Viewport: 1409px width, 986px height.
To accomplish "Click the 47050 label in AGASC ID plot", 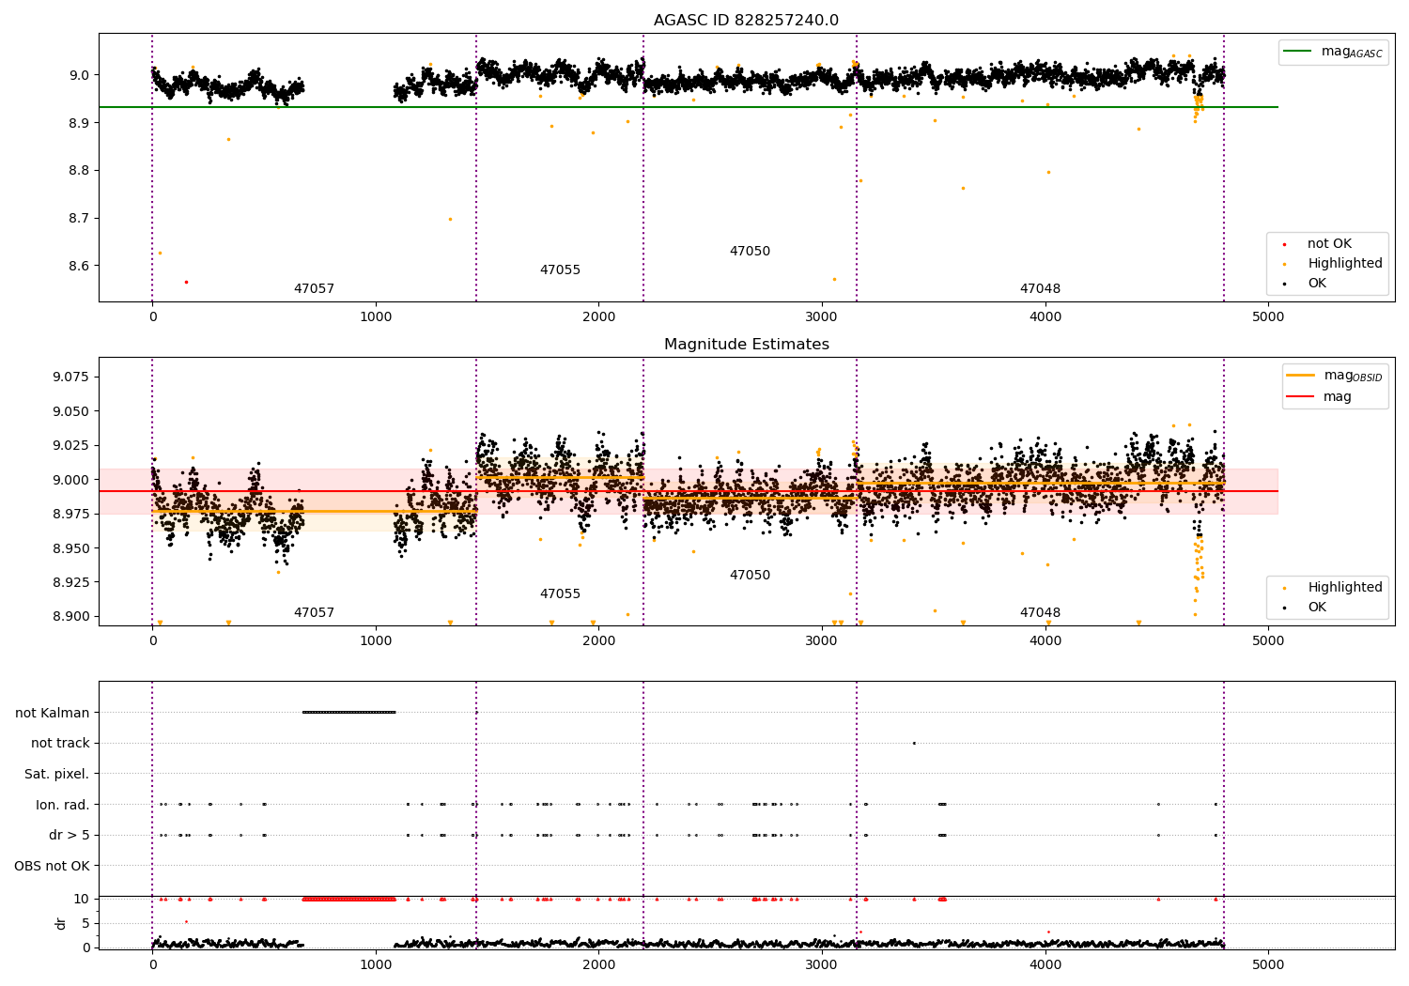I will tap(750, 252).
